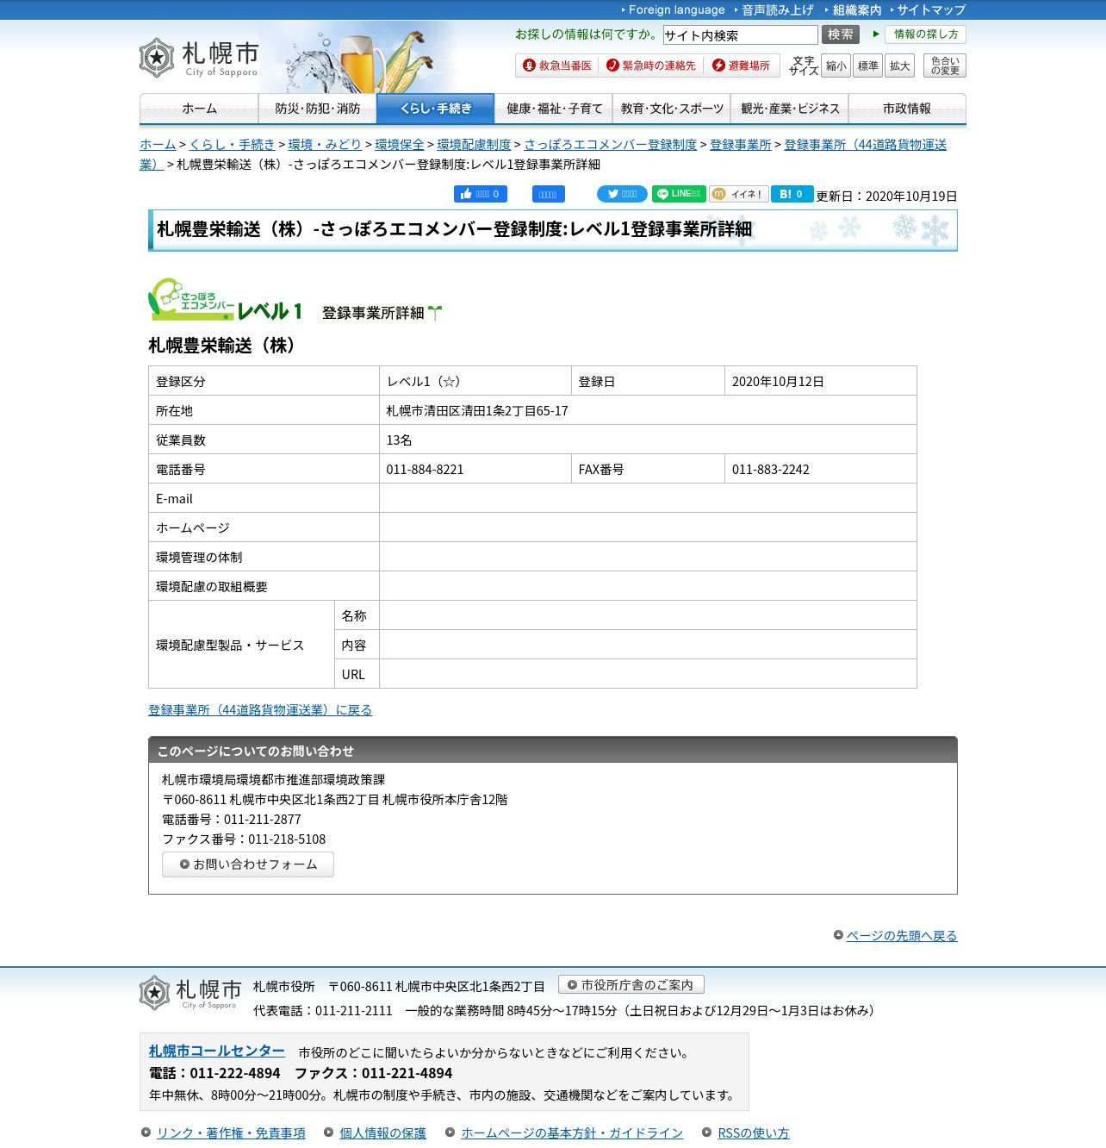This screenshot has width=1106, height=1148.
Task: Shrink text size with 縮小 button
Action: 836,66
